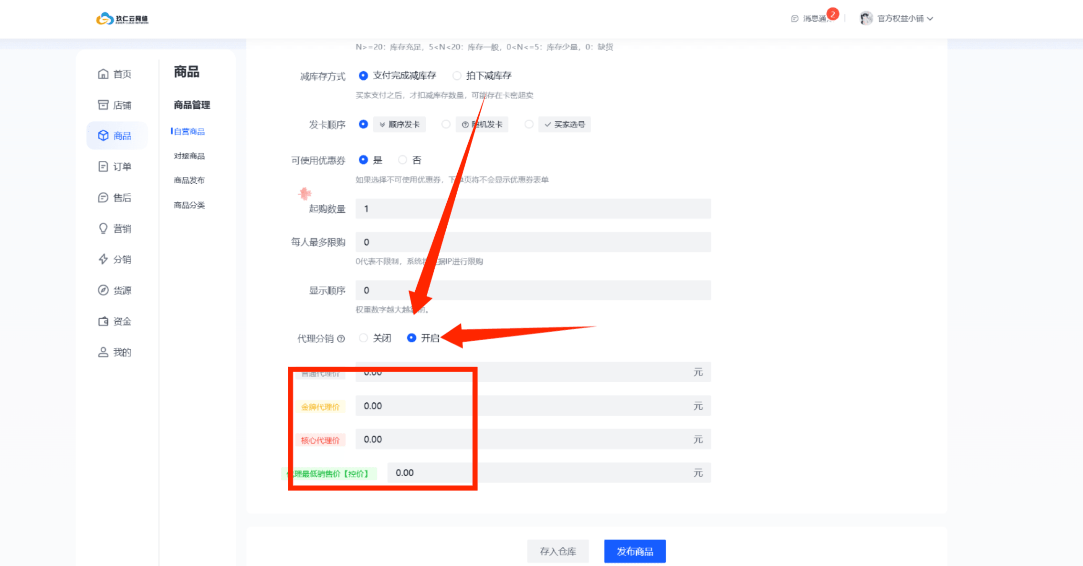Select 支付完成减库存 radio option
1083x566 pixels.
click(x=363, y=75)
